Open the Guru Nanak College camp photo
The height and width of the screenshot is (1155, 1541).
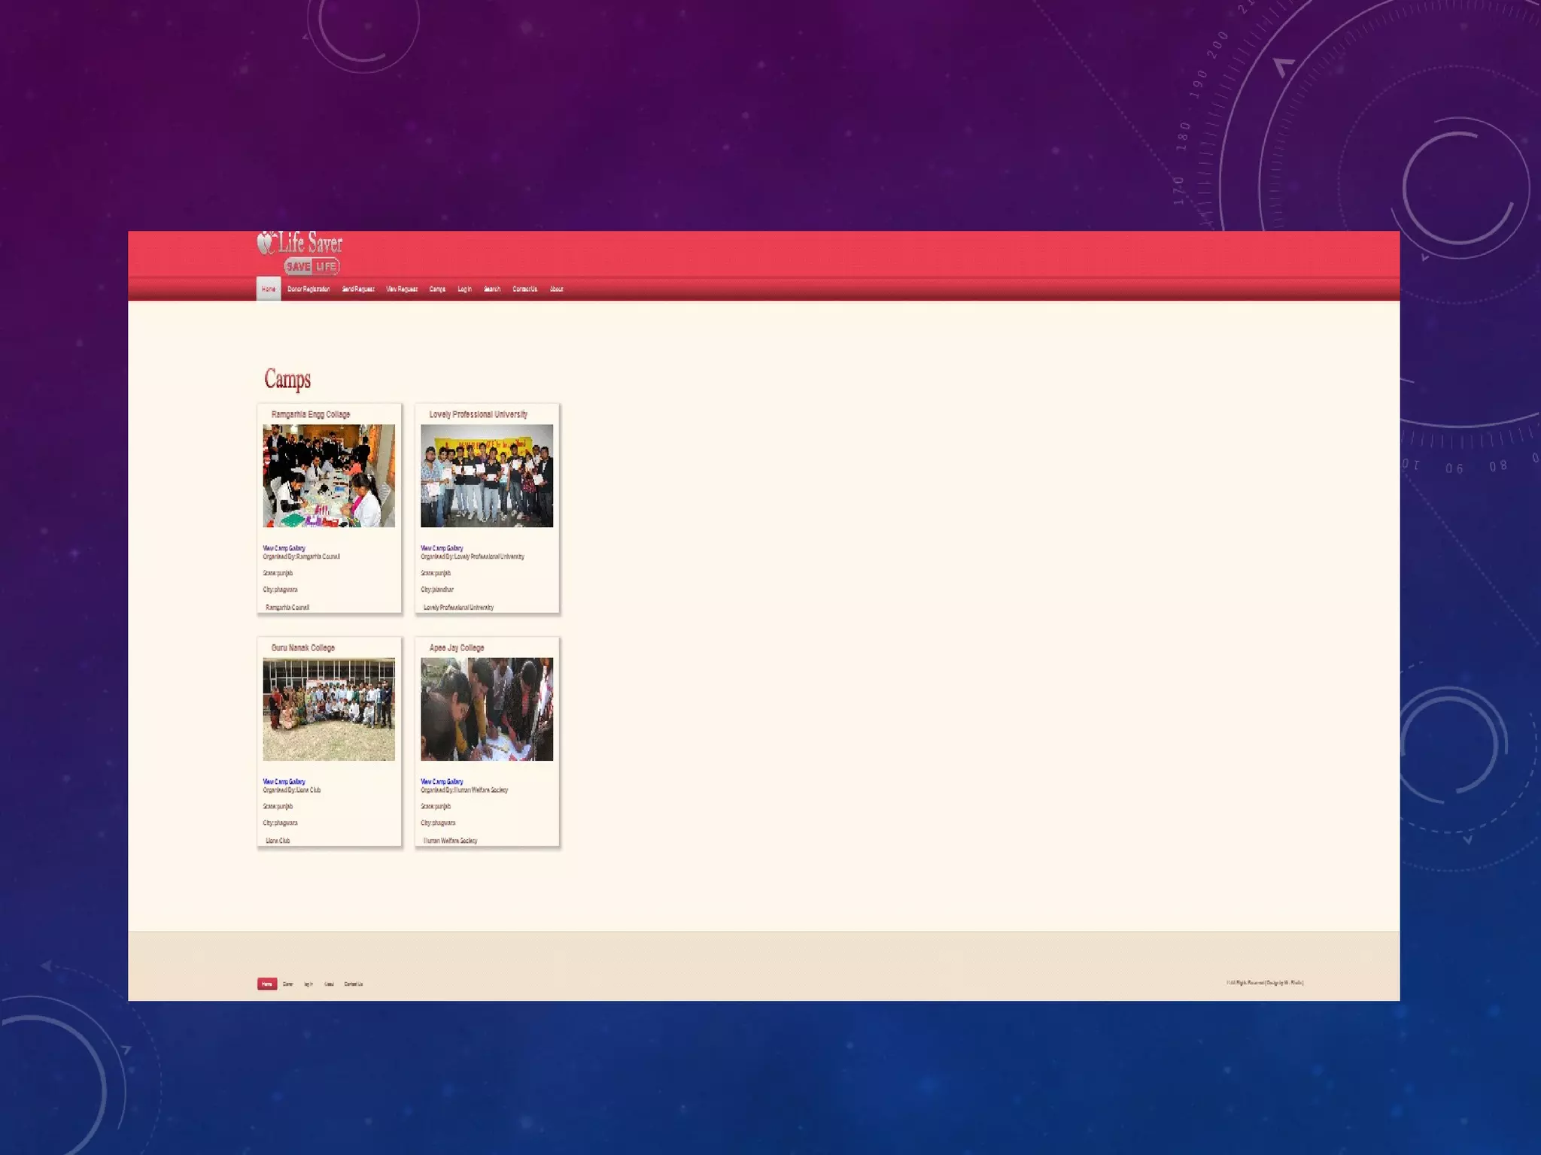(329, 709)
